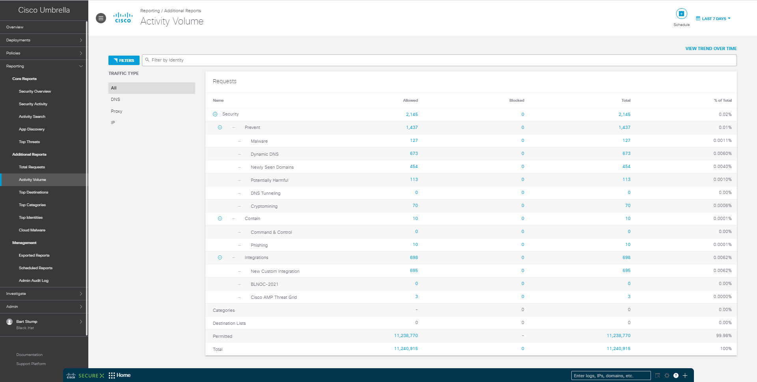
Task: Open the Schedule report icon
Action: coord(681,14)
